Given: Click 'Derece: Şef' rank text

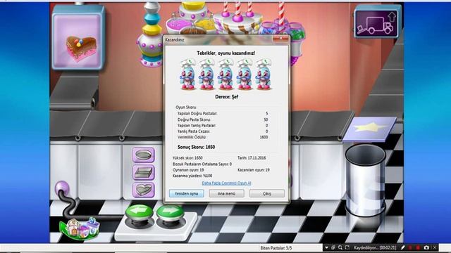Looking at the screenshot, I should click(x=226, y=97).
